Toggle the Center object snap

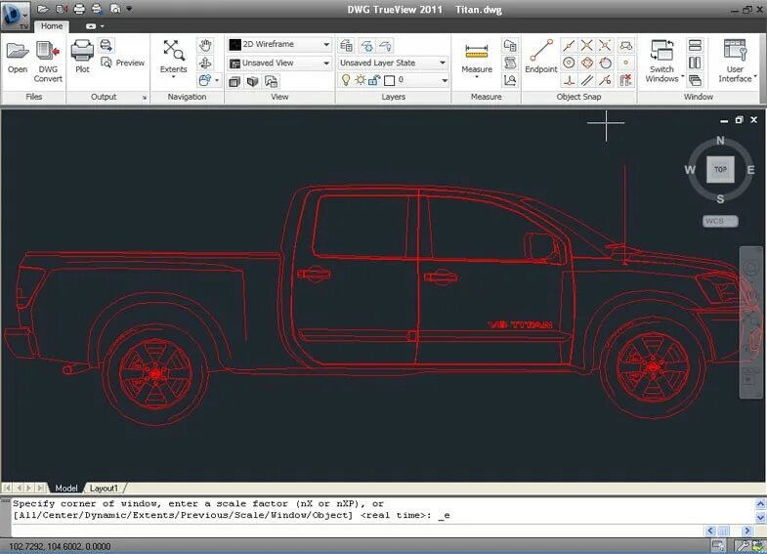click(569, 63)
